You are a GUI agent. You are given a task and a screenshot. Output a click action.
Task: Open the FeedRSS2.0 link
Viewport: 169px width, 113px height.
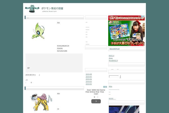[x=113, y=61]
